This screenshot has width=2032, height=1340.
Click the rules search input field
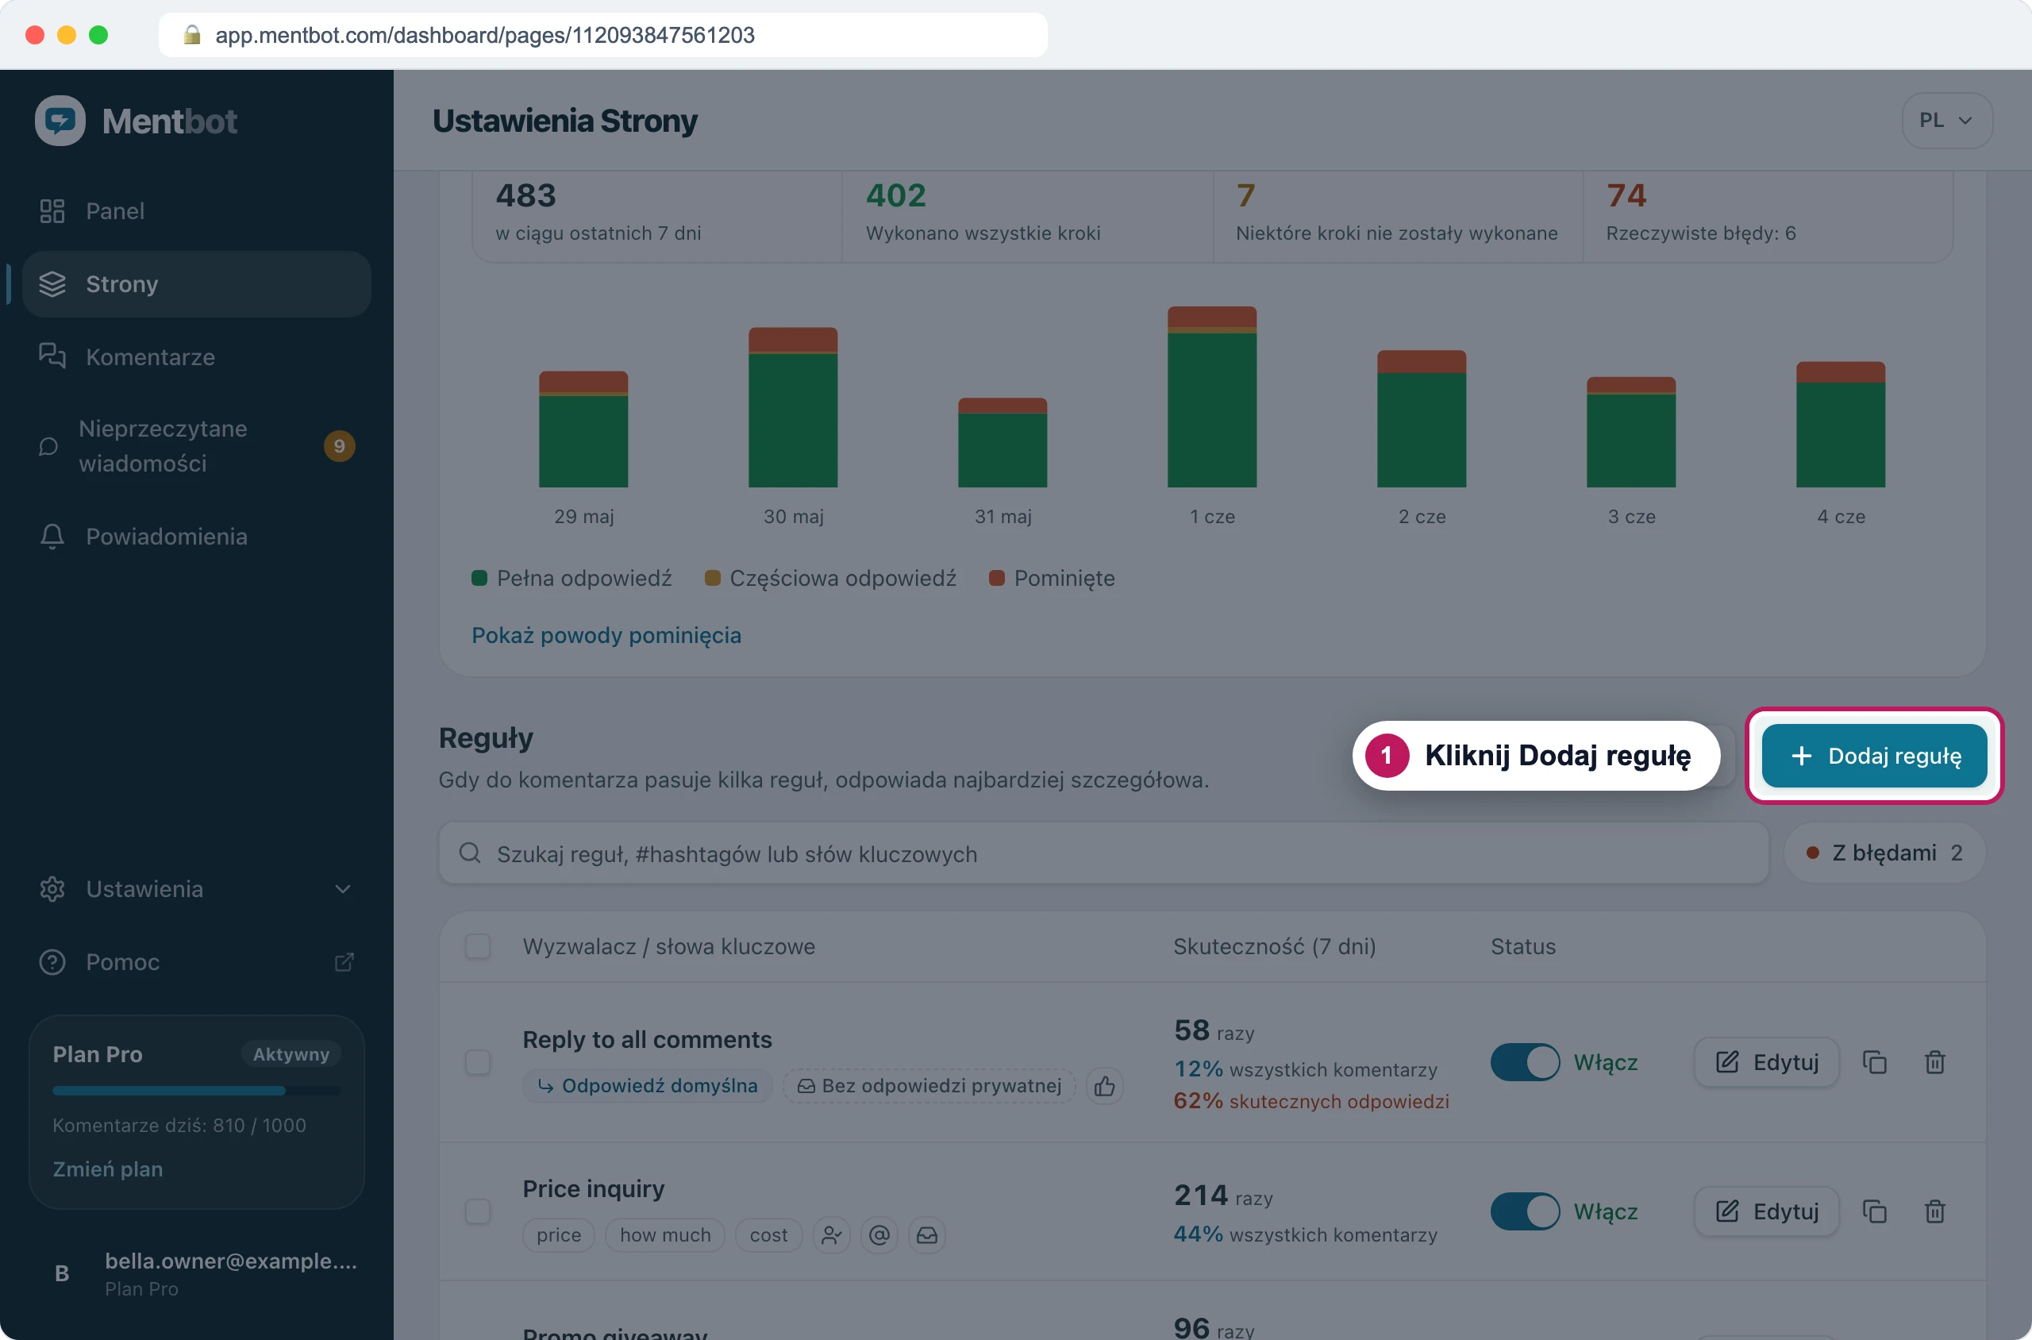[x=1103, y=853]
